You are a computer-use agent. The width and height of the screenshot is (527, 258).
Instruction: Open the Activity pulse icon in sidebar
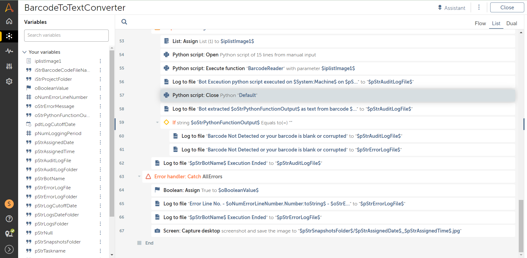pyautogui.click(x=9, y=51)
